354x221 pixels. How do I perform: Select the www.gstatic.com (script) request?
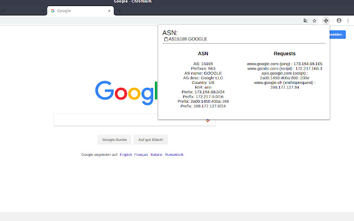284,69
